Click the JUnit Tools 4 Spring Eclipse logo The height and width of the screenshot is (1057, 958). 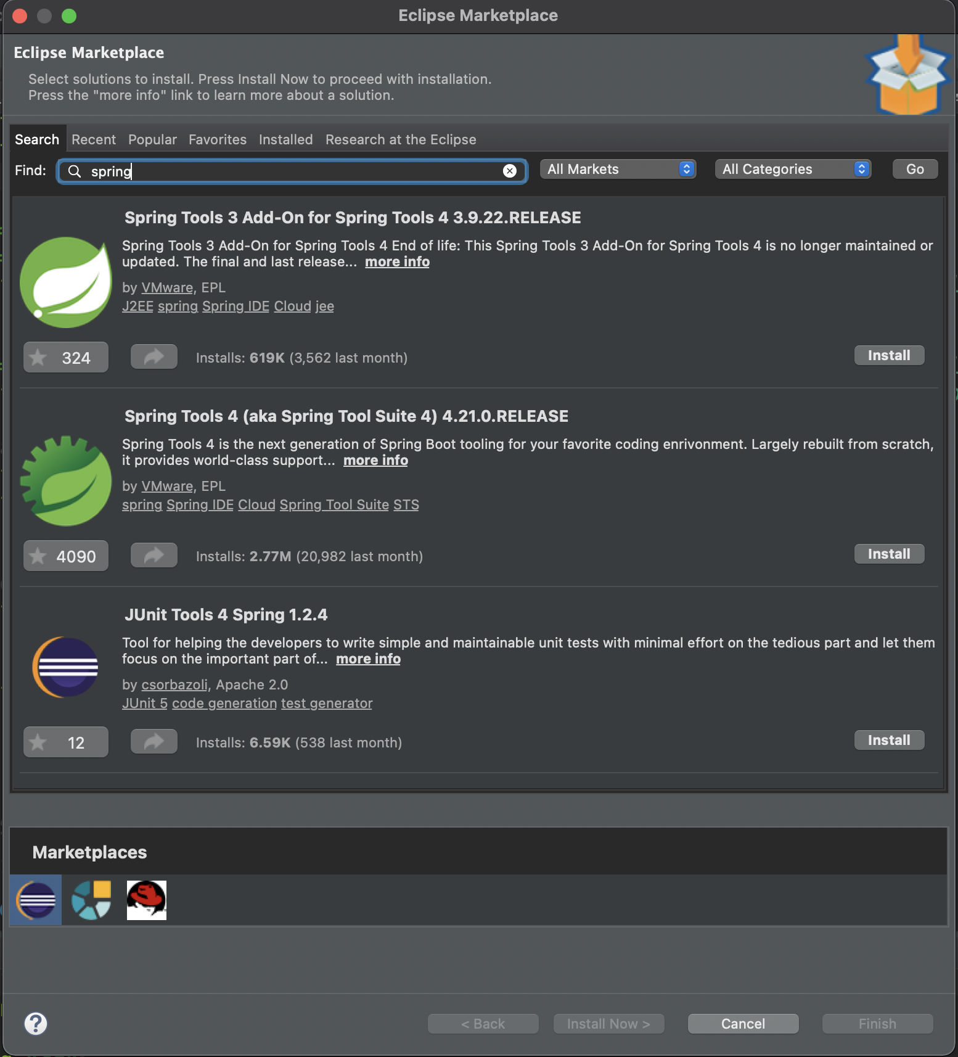coord(66,667)
